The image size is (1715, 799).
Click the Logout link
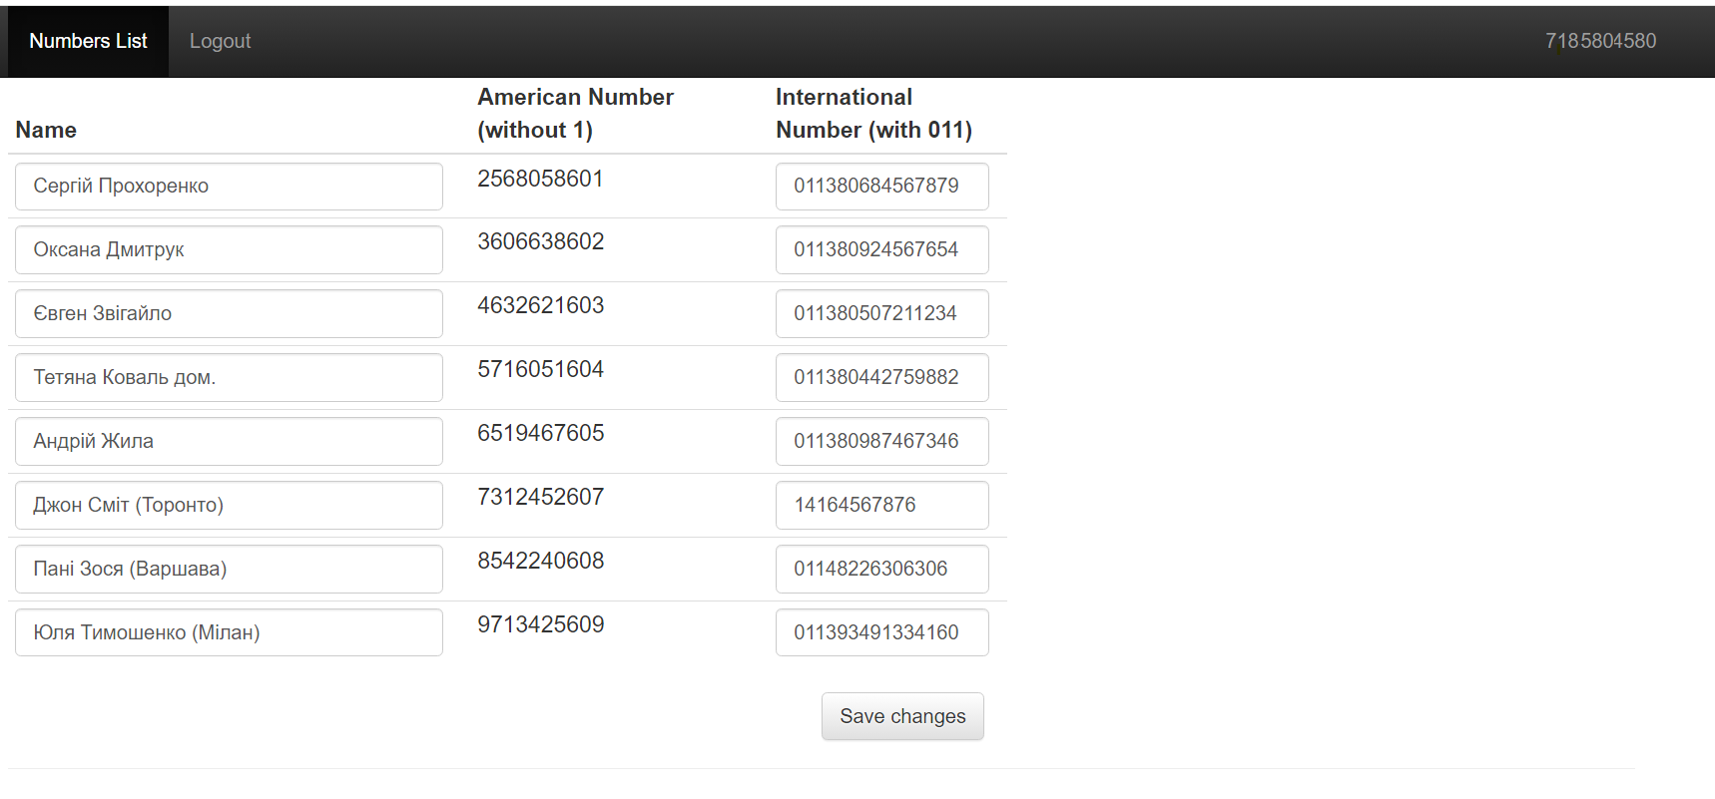pos(220,41)
